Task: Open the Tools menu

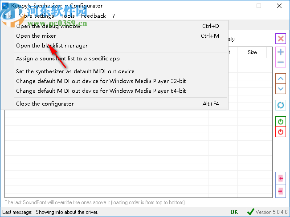Action: coord(68,16)
